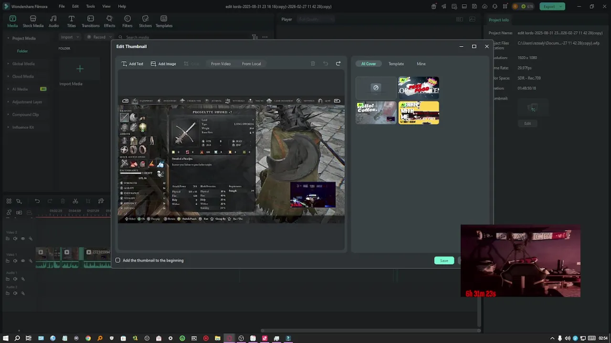
Task: Expand Global Media section
Action: point(8,63)
